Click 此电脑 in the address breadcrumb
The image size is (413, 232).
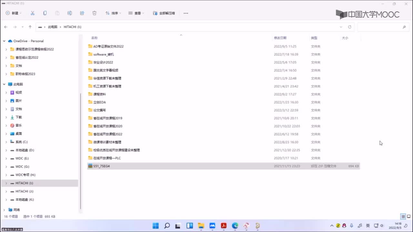(x=53, y=27)
